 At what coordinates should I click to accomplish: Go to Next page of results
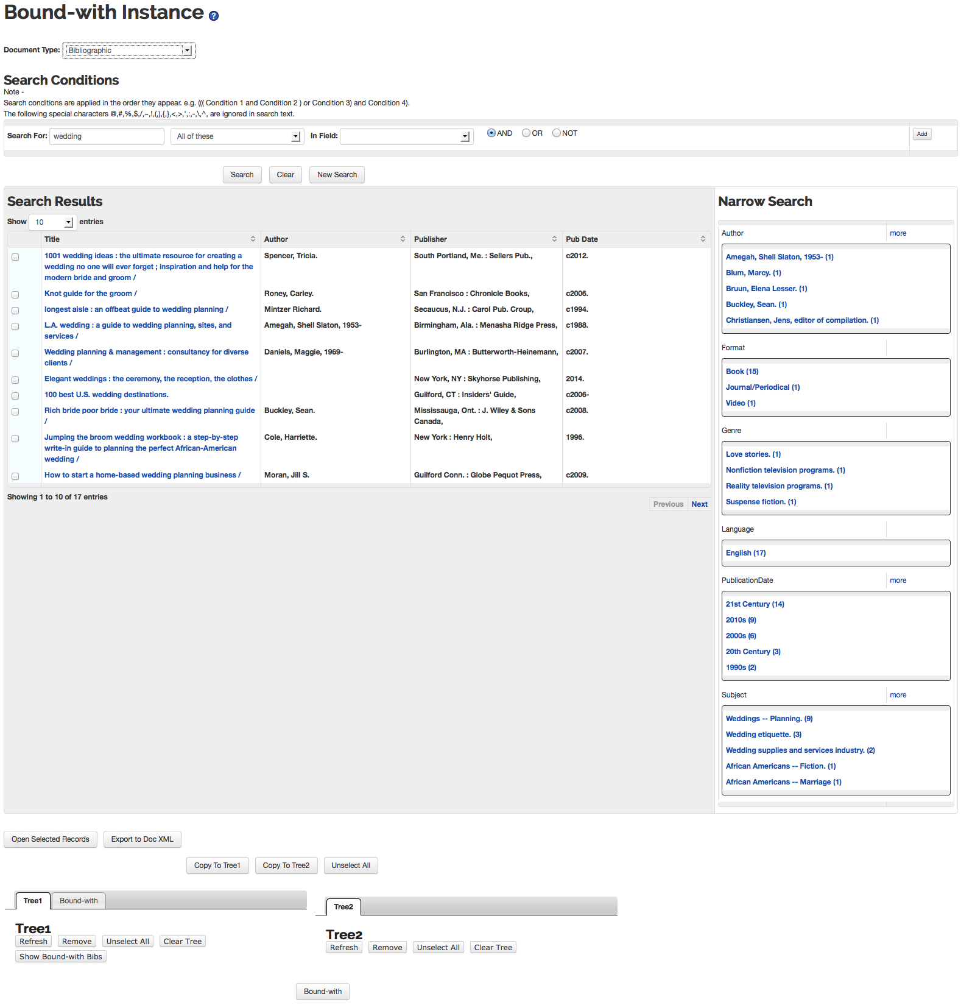699,504
